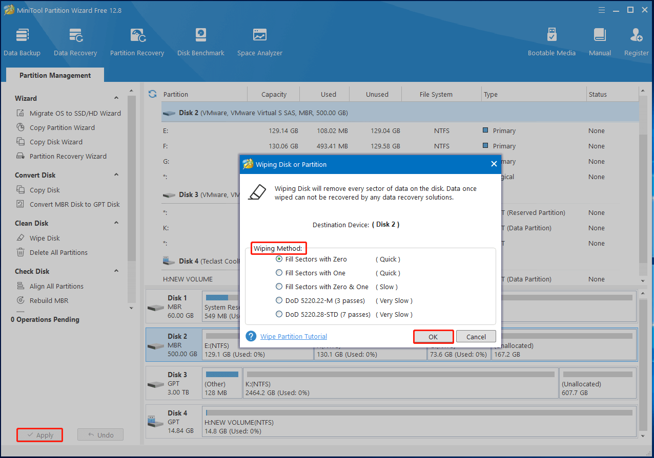Click the Disk 1 drive icon in the disk map

coord(156,307)
